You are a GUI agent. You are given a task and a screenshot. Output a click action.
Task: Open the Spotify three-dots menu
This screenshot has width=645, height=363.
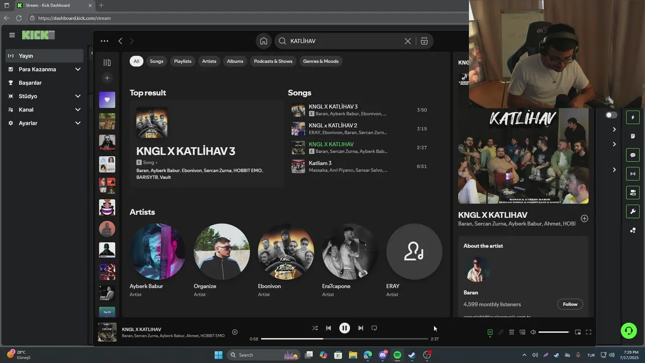tap(104, 41)
